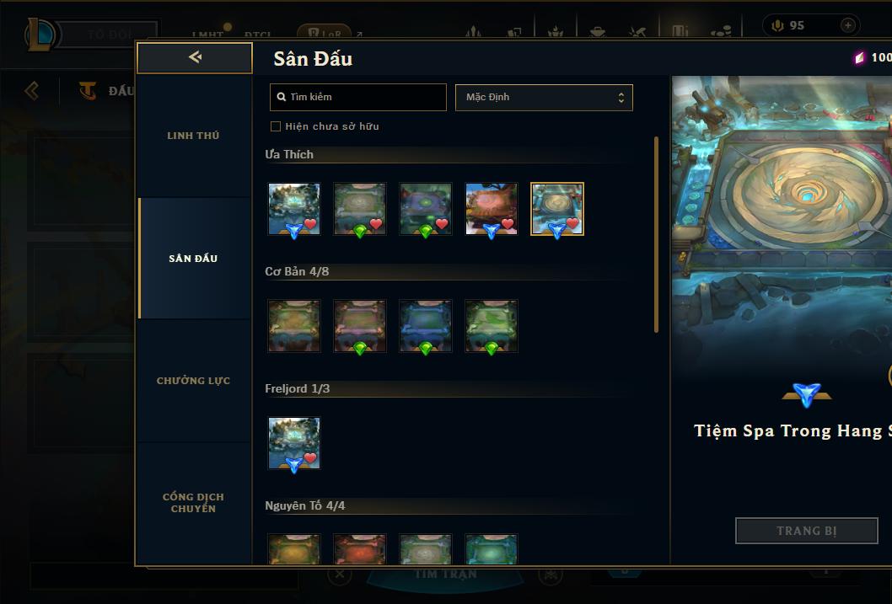Click the up-down arrows on the Mặc Định box
This screenshot has height=604, width=892.
tap(621, 98)
